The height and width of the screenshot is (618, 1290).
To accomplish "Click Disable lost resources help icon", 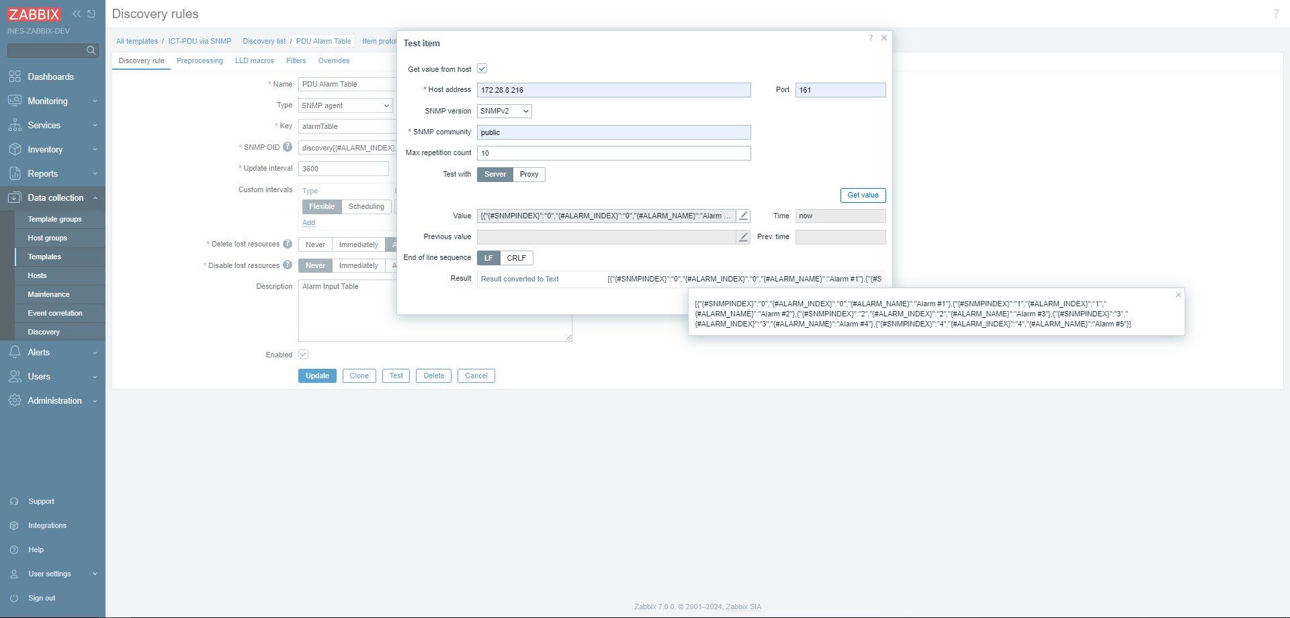I will click(288, 265).
